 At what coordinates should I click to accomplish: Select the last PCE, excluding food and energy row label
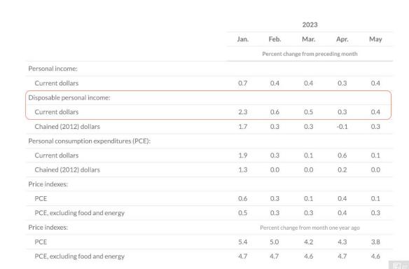click(x=80, y=256)
